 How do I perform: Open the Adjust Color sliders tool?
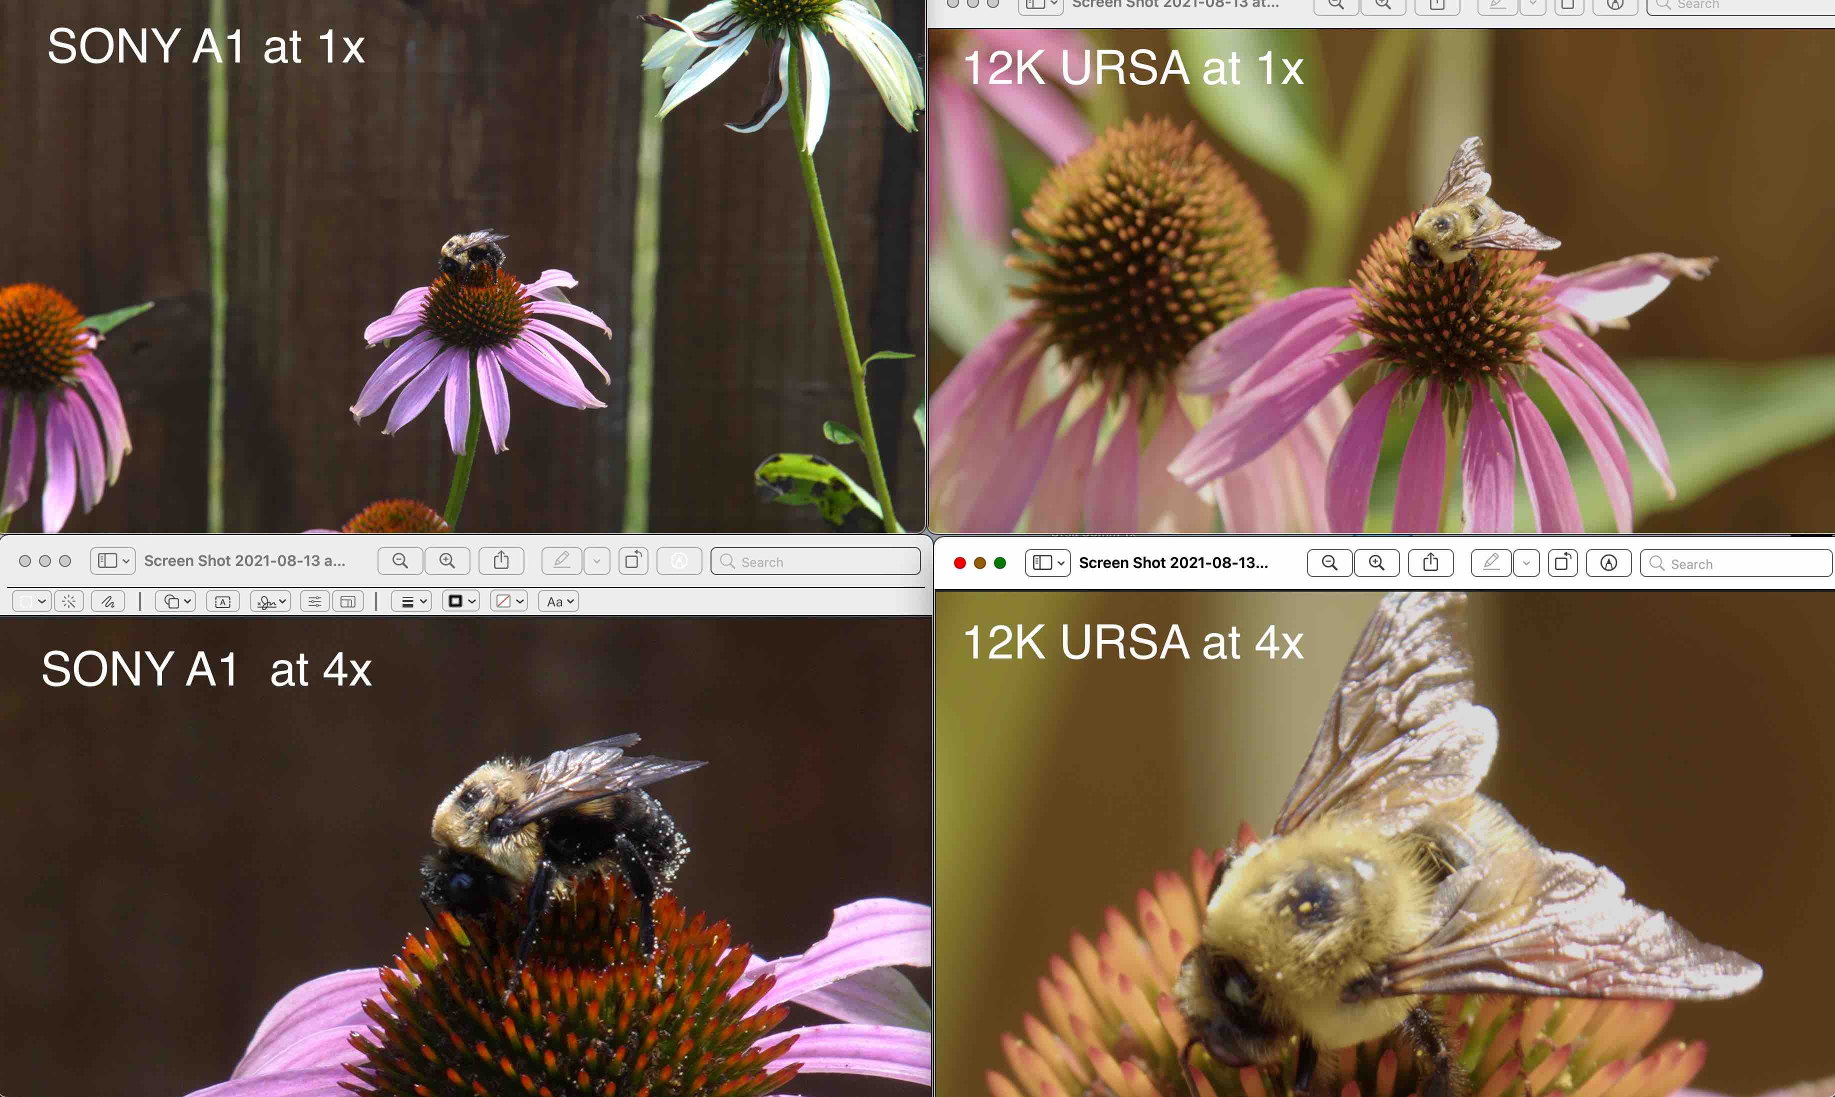tap(315, 601)
